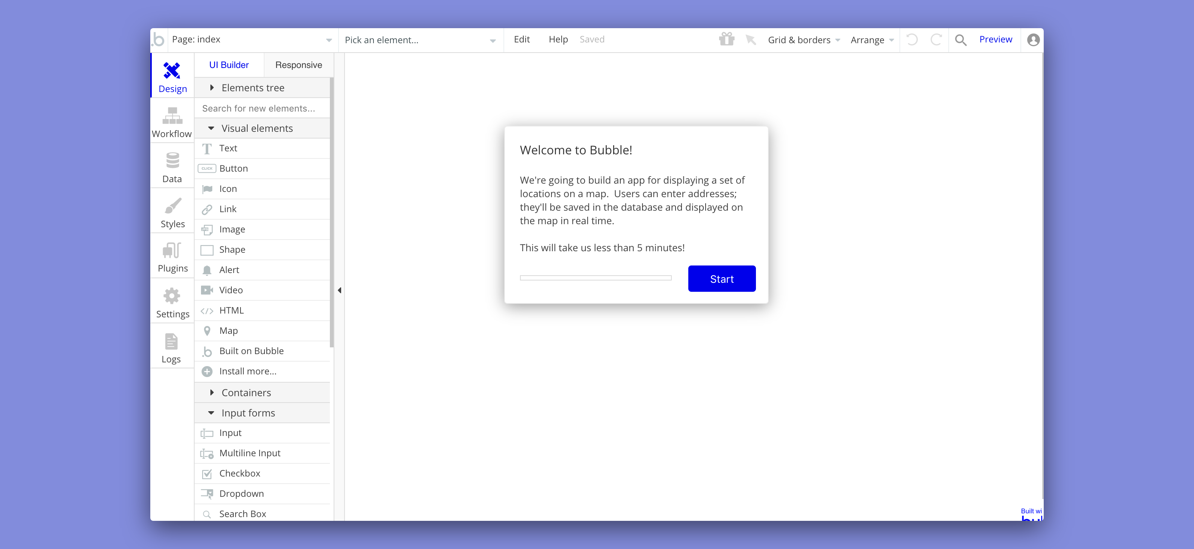Collapse the left panel with arrow handle
Viewport: 1194px width, 549px height.
coord(339,291)
